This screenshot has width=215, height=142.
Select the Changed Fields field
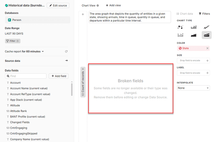(x=20, y=122)
